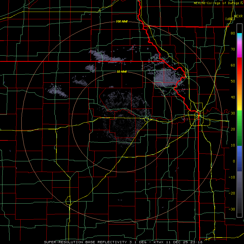Click the 0 value on the dBZ scale
The height and width of the screenshot is (244, 244).
(x=234, y=161)
